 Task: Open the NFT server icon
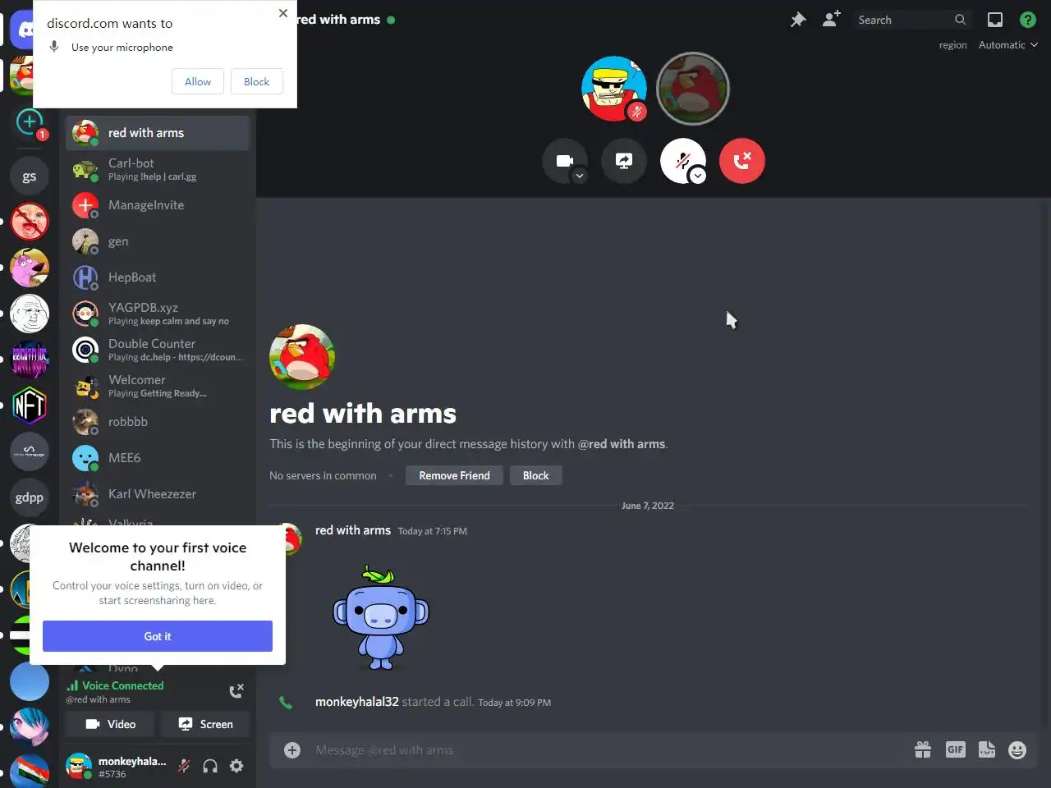point(30,405)
